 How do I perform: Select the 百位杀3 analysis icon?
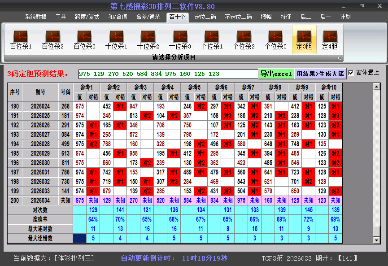click(x=84, y=39)
